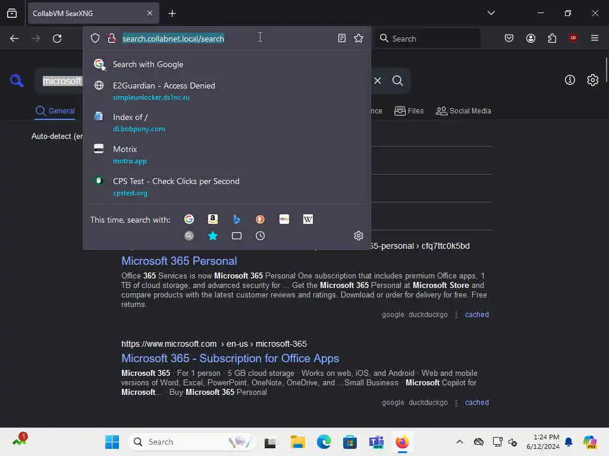Pick the gray magnifier search engine icon
This screenshot has height=456, width=609.
[x=189, y=236]
